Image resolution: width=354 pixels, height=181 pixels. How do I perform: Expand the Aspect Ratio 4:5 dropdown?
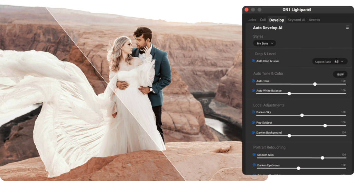click(330, 61)
